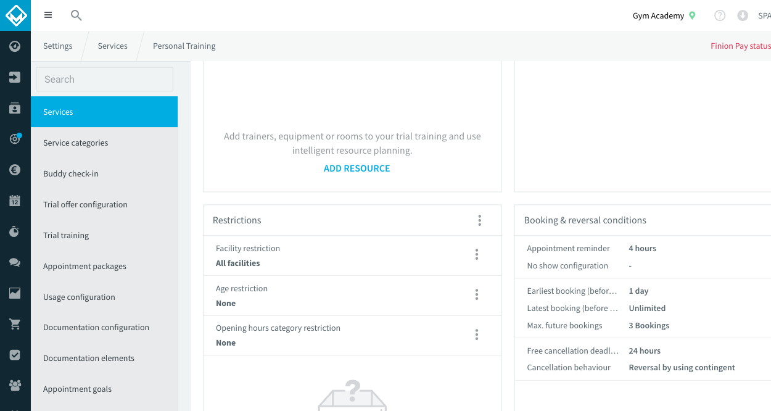Click the Services breadcrumb

point(113,46)
